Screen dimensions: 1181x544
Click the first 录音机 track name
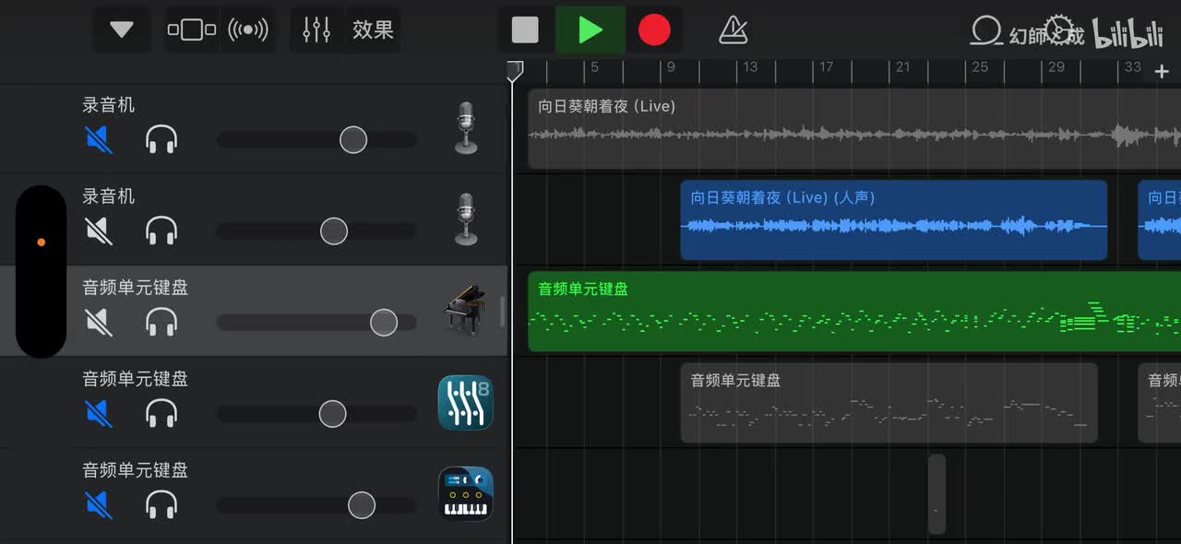tap(109, 105)
